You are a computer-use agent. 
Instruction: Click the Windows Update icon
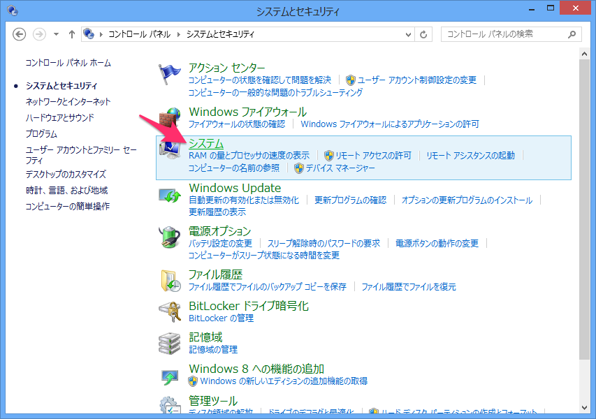(170, 196)
